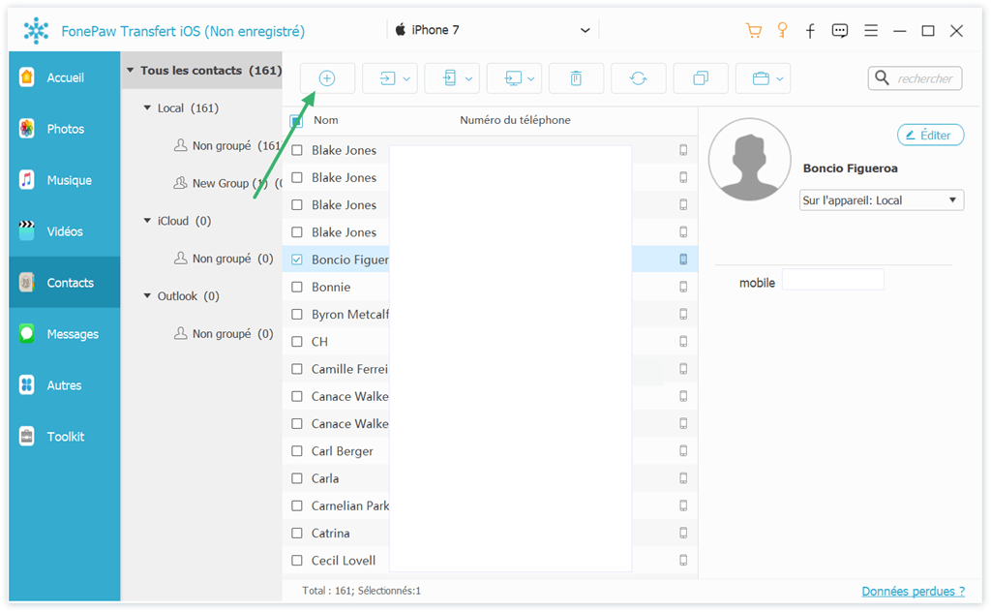Click the add new contact plus icon

[x=327, y=78]
